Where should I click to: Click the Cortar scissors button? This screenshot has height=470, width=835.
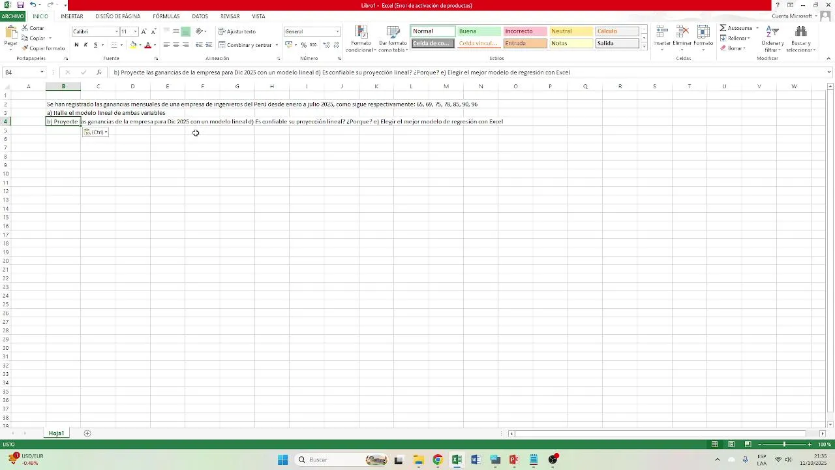(33, 28)
